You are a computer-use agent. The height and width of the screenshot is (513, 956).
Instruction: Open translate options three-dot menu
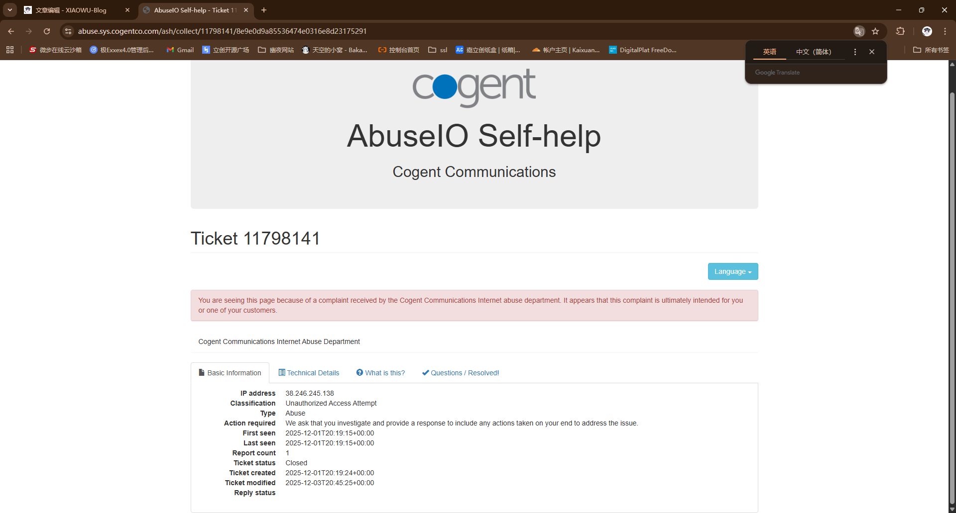point(855,52)
